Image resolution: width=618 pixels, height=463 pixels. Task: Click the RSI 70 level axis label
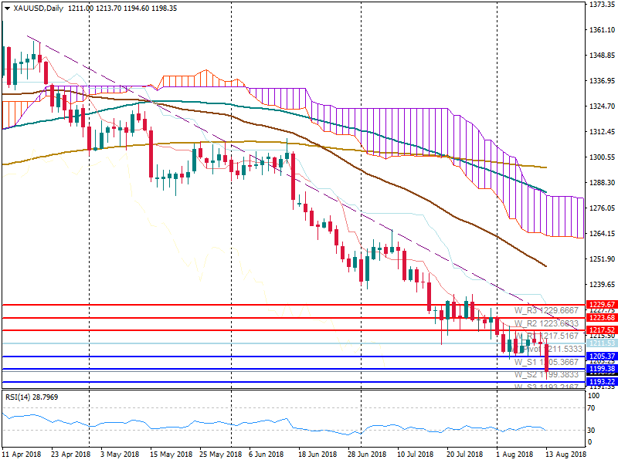[593, 407]
